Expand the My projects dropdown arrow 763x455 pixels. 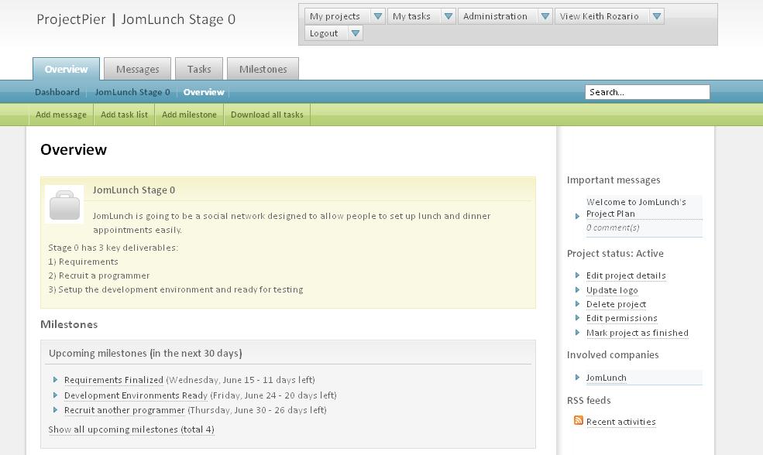point(377,16)
